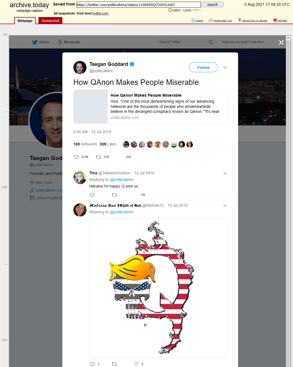Close the tweet overlay with the X
This screenshot has height=367, width=293.
pyautogui.click(x=281, y=42)
